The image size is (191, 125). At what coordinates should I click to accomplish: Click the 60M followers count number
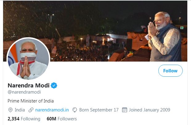pyautogui.click(x=51, y=119)
